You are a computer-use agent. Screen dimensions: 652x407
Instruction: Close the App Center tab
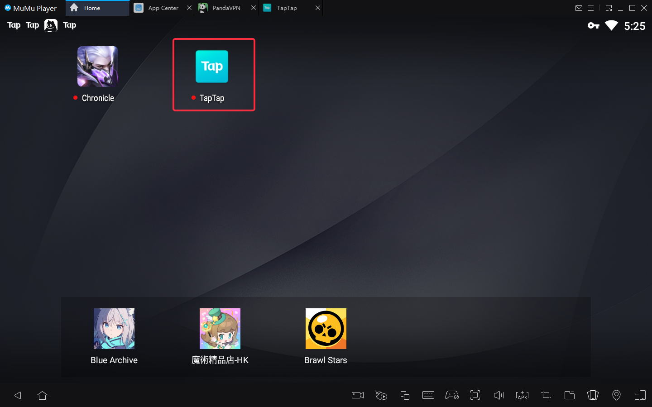189,8
